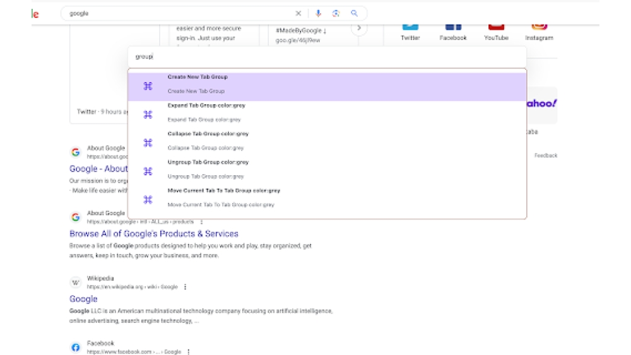Open the Google - About result link
Screen dimensions: 631x355
(x=98, y=169)
